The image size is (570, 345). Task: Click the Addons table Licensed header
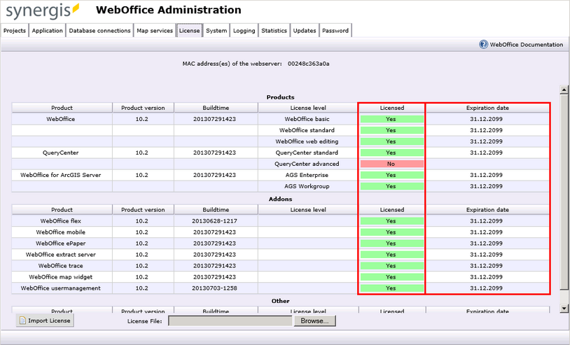(392, 209)
